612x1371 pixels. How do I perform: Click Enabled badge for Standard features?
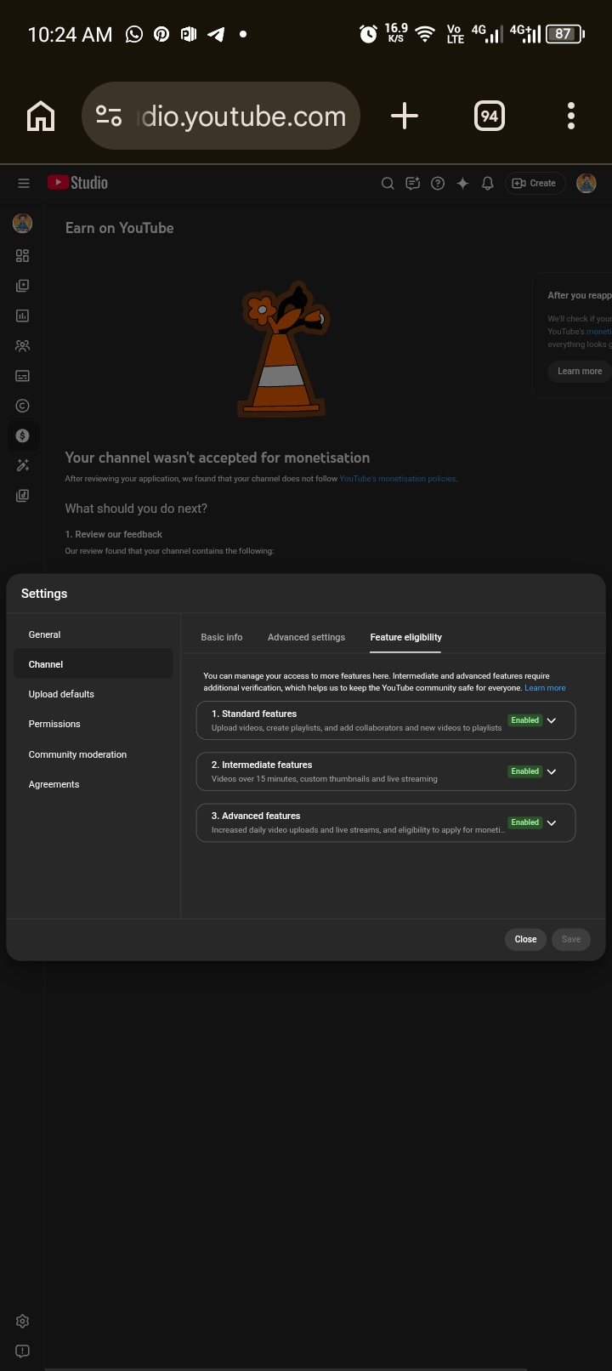[x=524, y=720]
